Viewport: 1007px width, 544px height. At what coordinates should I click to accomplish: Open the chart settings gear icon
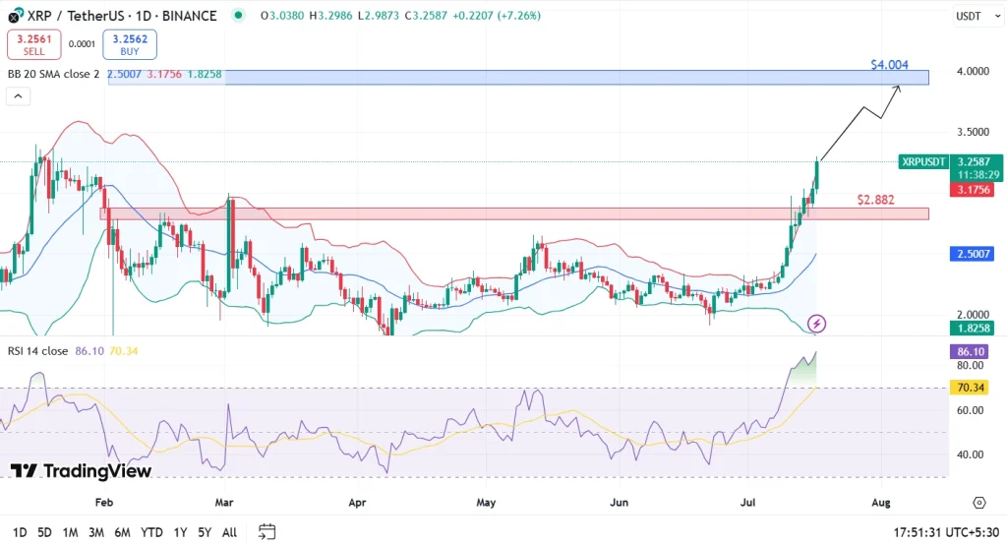pos(978,503)
